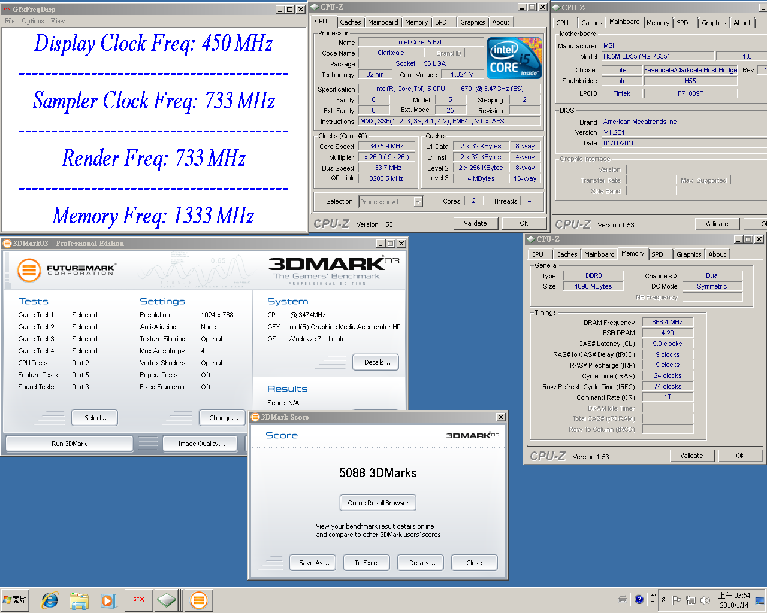Open the File menu in GfxFreqDisp
The width and height of the screenshot is (767, 613).
tap(10, 21)
